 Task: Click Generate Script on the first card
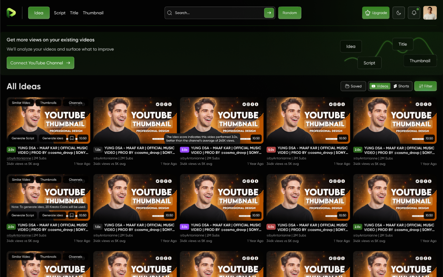pos(23,138)
